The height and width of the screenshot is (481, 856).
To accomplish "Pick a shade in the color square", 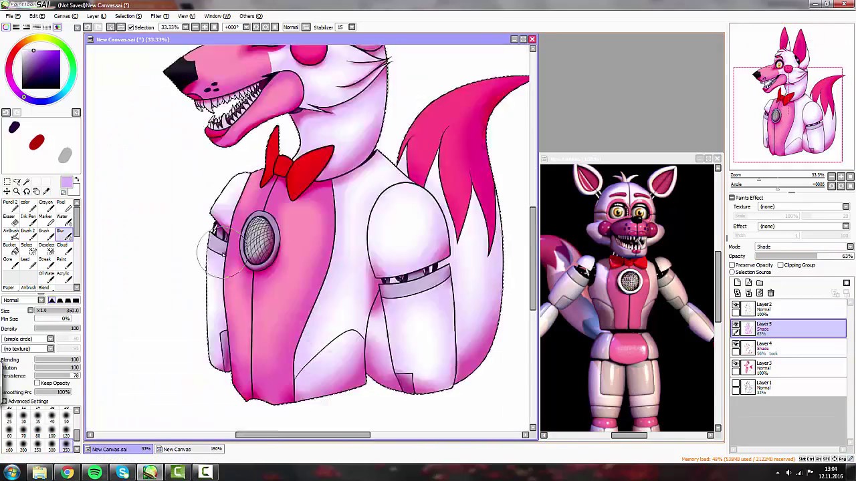I will [x=41, y=69].
